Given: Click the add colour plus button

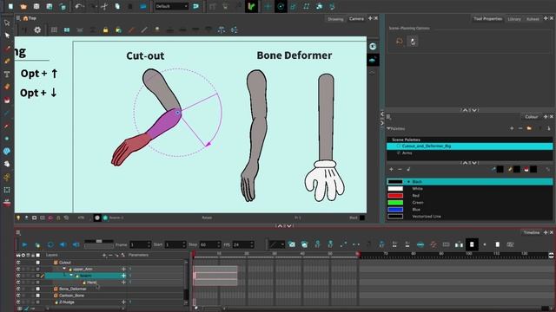Looking at the screenshot, I should pyautogui.click(x=391, y=170).
